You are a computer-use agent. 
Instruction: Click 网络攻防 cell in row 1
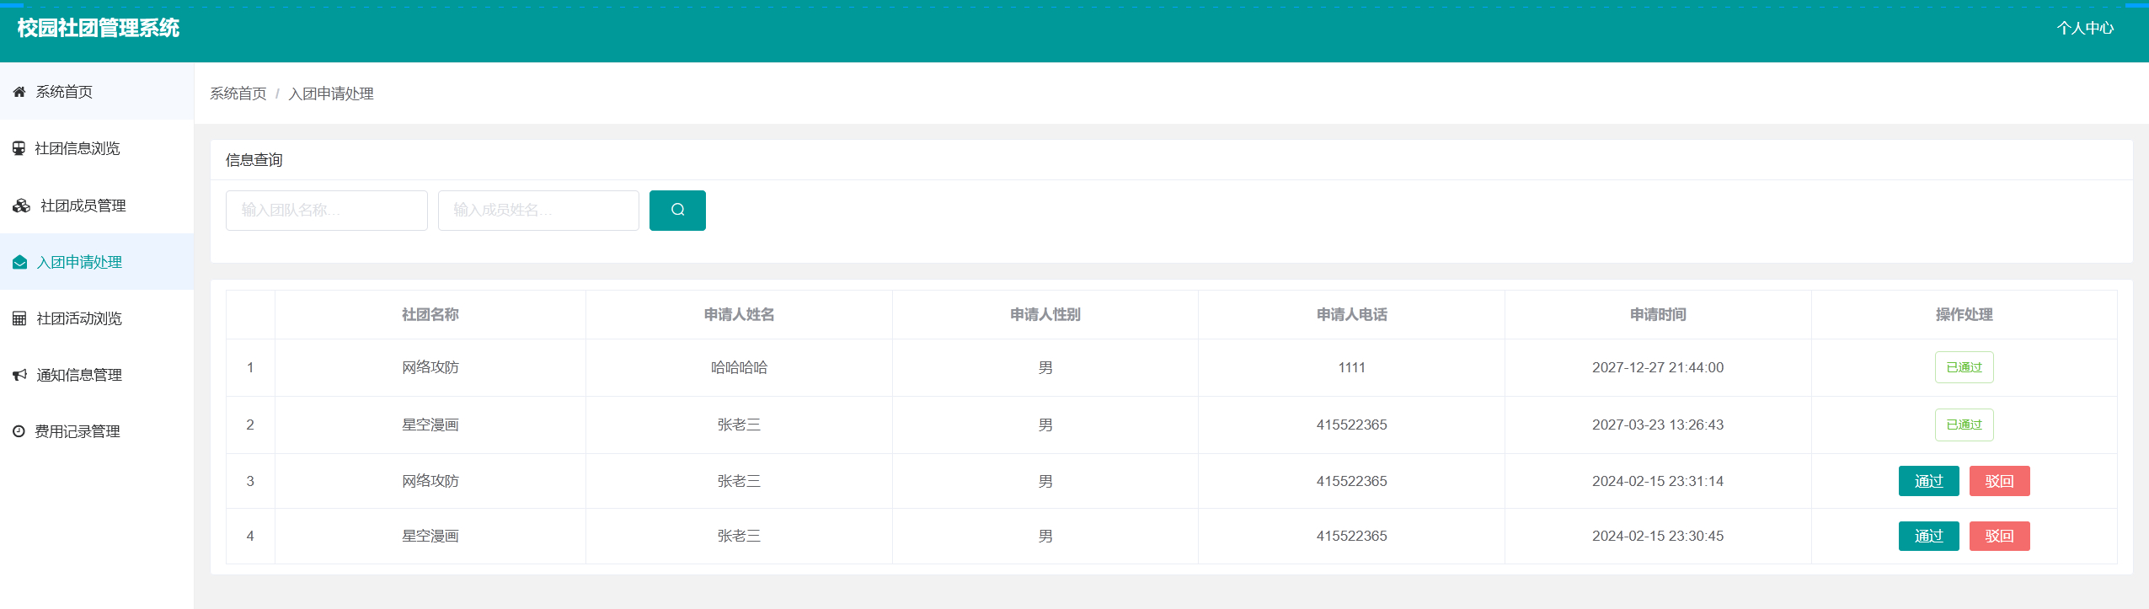click(x=430, y=367)
